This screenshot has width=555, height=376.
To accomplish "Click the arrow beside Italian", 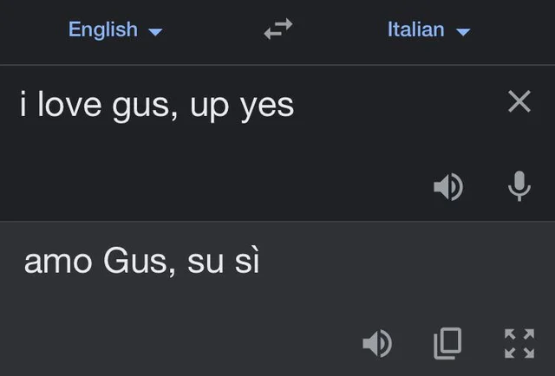I will coord(463,32).
